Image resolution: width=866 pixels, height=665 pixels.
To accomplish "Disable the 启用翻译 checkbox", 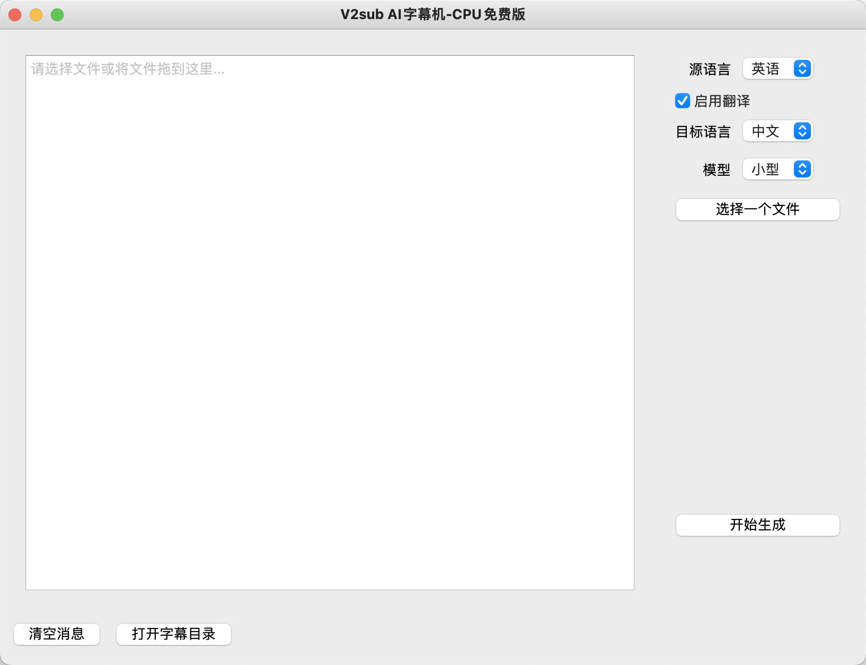I will pos(683,101).
